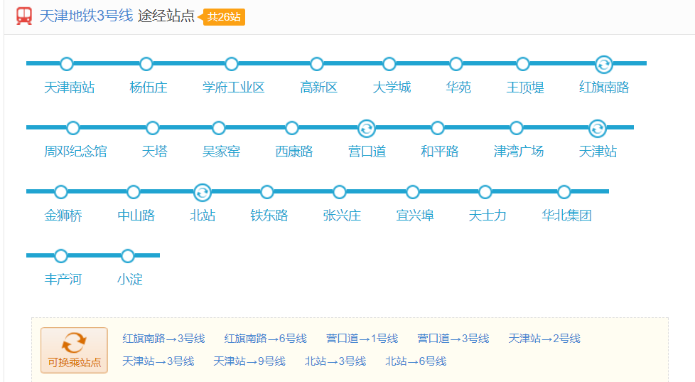695x382 pixels.
Task: Click the station circle above 津湾广场
Action: [x=517, y=128]
